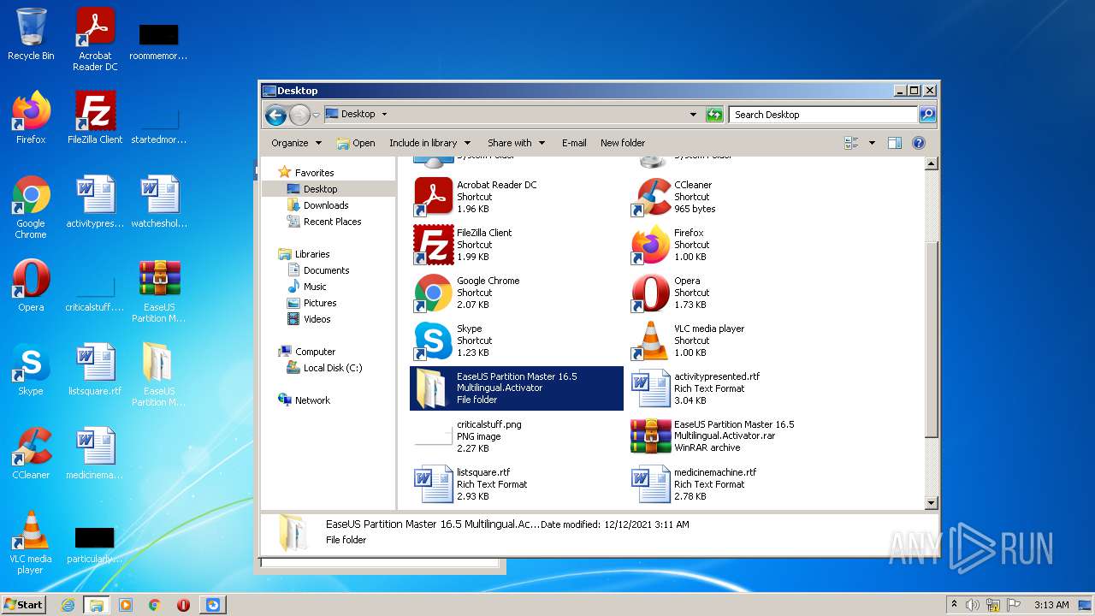
Task: Select listsquare.rtf desktop file icon
Action: pyautogui.click(x=95, y=369)
